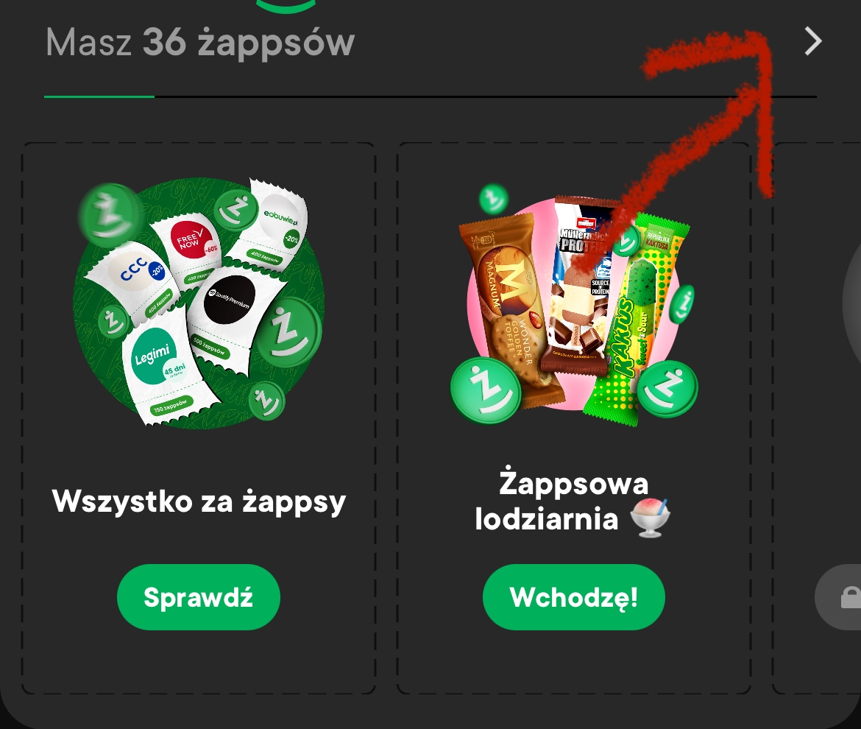Tap the żapps coin below Magnum ice cream
Image resolution: width=861 pixels, height=729 pixels.
pyautogui.click(x=486, y=390)
